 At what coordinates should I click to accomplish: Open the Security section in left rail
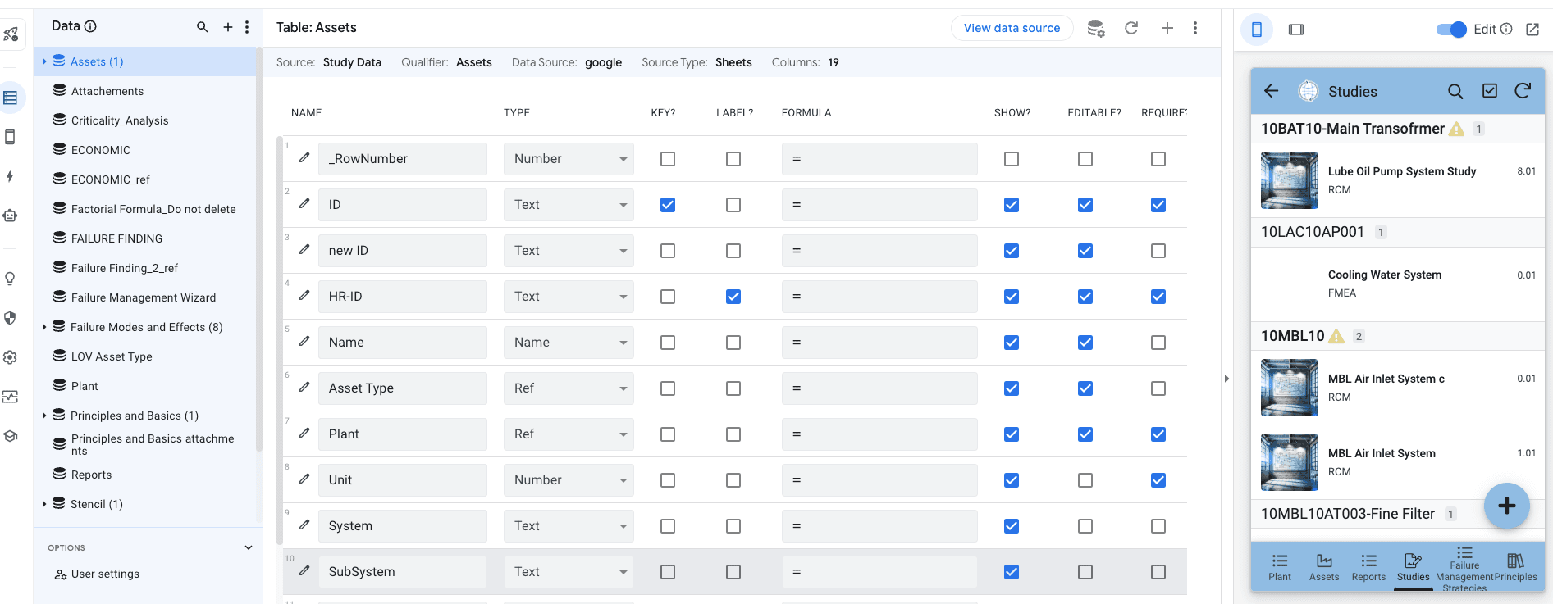click(x=10, y=318)
